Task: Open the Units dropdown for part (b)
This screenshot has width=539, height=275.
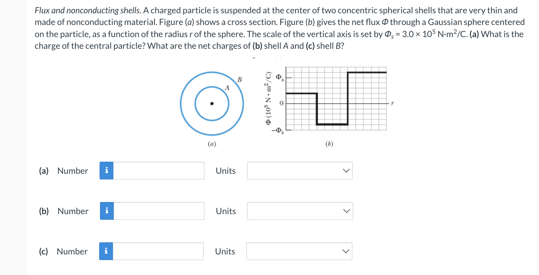Action: tap(300, 211)
